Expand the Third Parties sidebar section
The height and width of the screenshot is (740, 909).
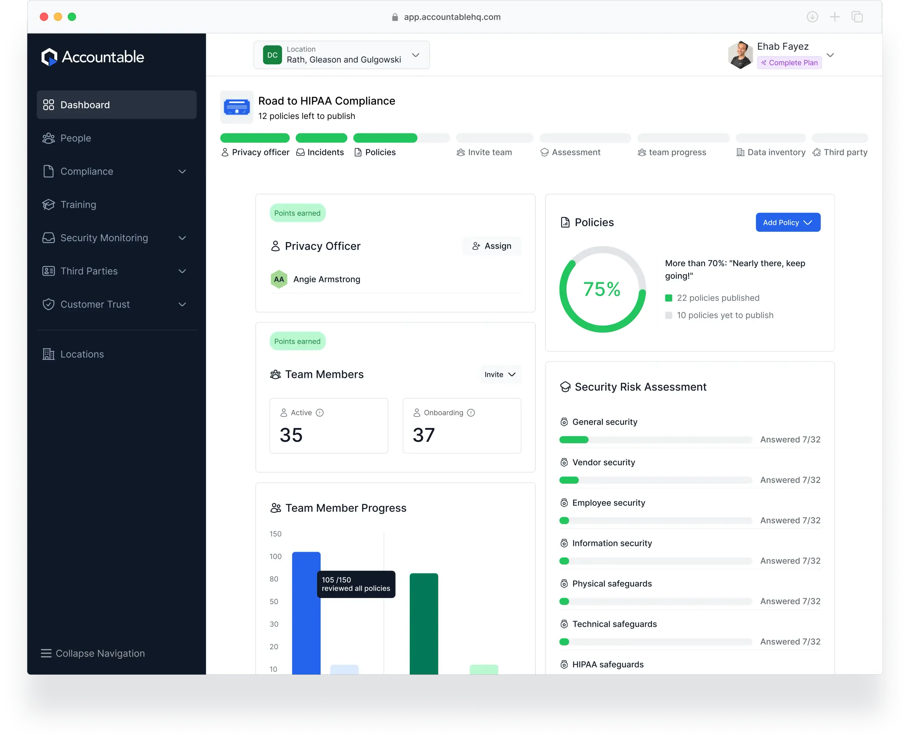[x=89, y=271]
